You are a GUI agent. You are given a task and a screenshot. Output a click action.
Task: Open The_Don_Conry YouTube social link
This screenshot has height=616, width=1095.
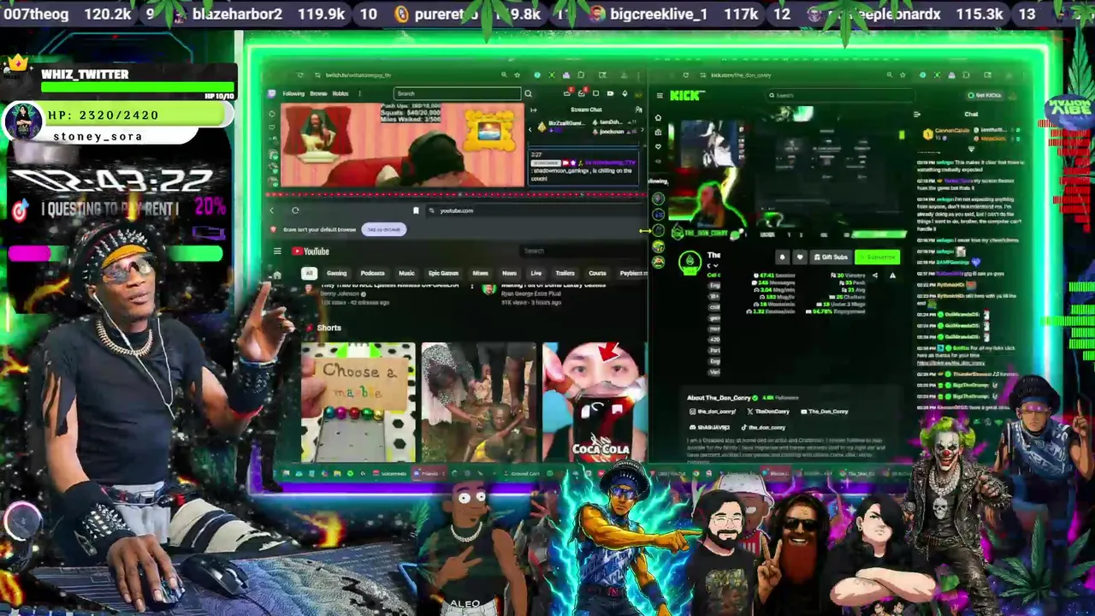826,412
